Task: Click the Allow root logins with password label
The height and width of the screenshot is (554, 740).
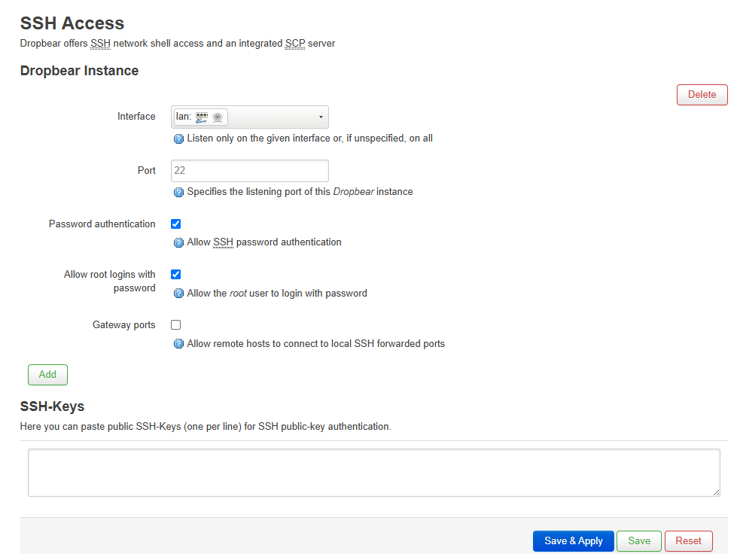Action: click(x=109, y=282)
